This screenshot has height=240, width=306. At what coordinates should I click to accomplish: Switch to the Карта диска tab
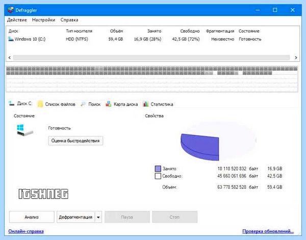point(122,104)
